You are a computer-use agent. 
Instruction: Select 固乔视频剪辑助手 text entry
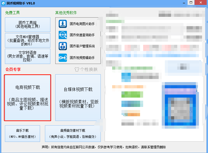click(x=82, y=58)
